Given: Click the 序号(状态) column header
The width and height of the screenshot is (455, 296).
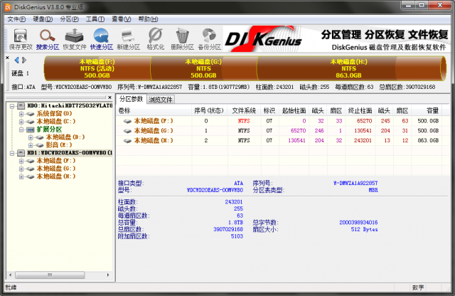Looking at the screenshot, I should (x=209, y=111).
